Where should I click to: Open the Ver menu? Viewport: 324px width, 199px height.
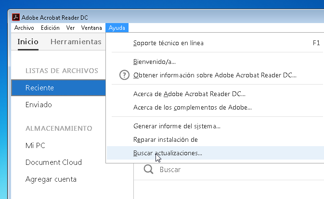coord(70,28)
